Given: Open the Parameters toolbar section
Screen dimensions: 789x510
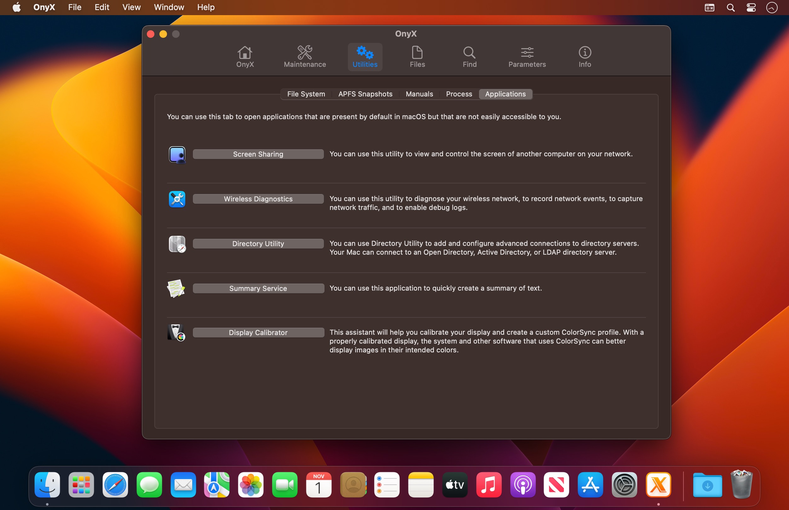Looking at the screenshot, I should [527, 57].
